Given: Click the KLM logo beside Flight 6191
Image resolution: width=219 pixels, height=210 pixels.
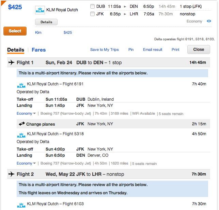Looking at the screenshot, I should (21, 85).
